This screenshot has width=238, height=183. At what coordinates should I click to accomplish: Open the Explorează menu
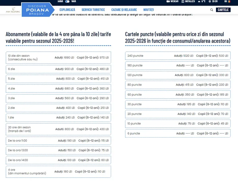coord(67,10)
